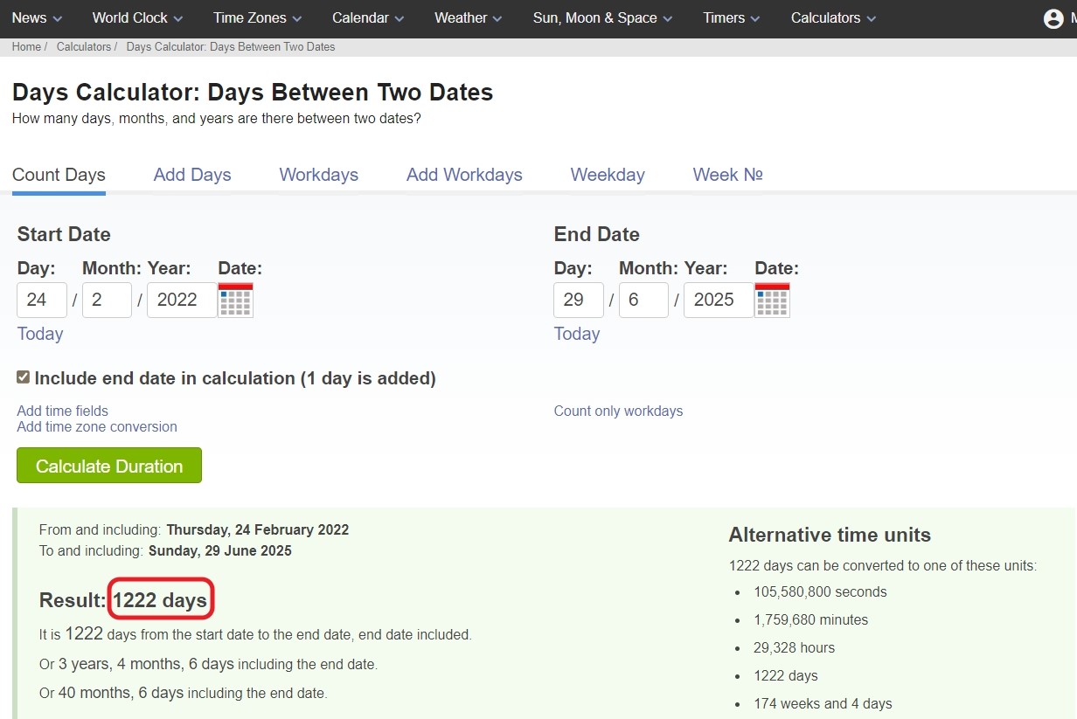Go to Calculators breadcrumb link
The height and width of the screenshot is (719, 1077).
(83, 47)
